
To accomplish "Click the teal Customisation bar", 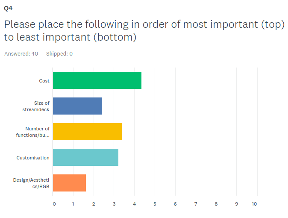I will [x=85, y=157].
